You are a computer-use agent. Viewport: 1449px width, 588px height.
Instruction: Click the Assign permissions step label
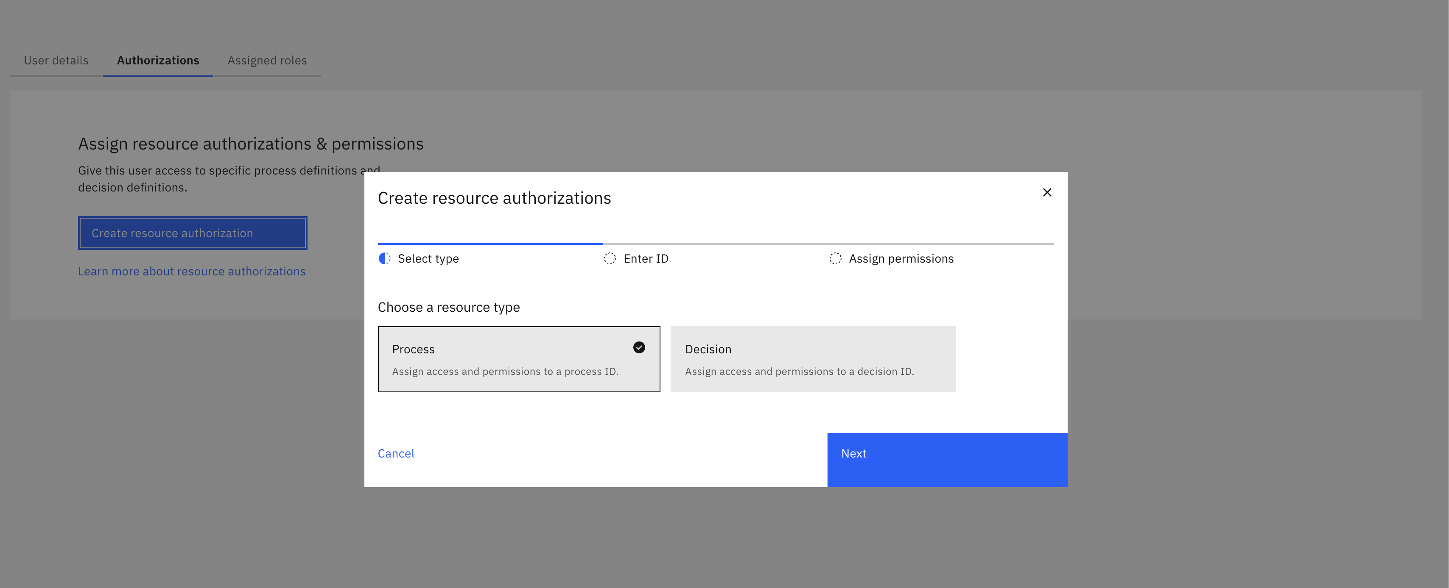point(901,259)
